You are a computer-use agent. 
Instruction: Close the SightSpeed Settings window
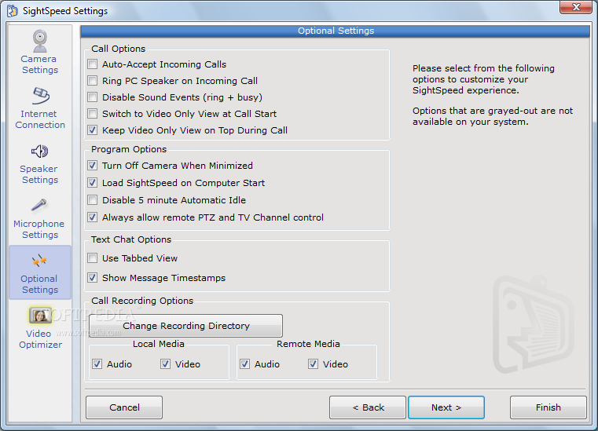tap(576, 7)
